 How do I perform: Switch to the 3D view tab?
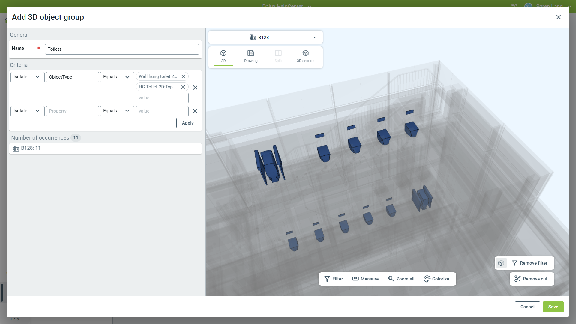(223, 56)
